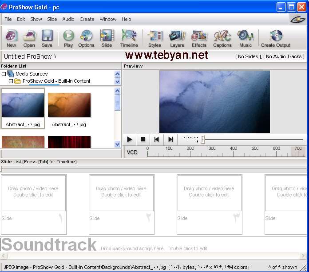Click thumbnail list scroll up arrow

[118, 91]
